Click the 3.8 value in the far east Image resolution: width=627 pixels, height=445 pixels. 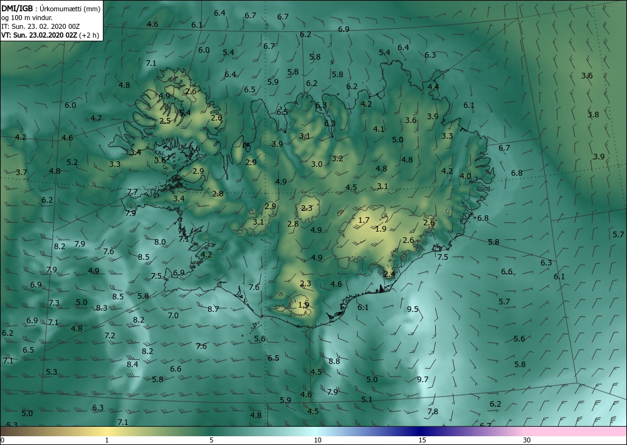593,114
